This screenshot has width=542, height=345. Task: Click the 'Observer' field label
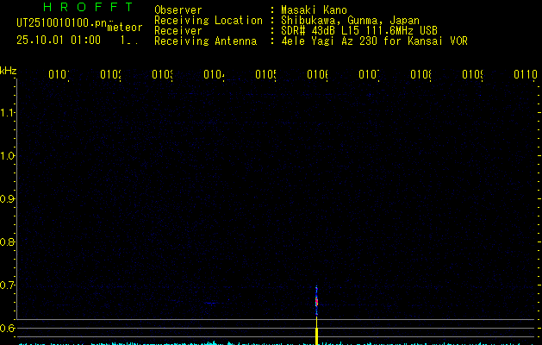pyautogui.click(x=178, y=9)
